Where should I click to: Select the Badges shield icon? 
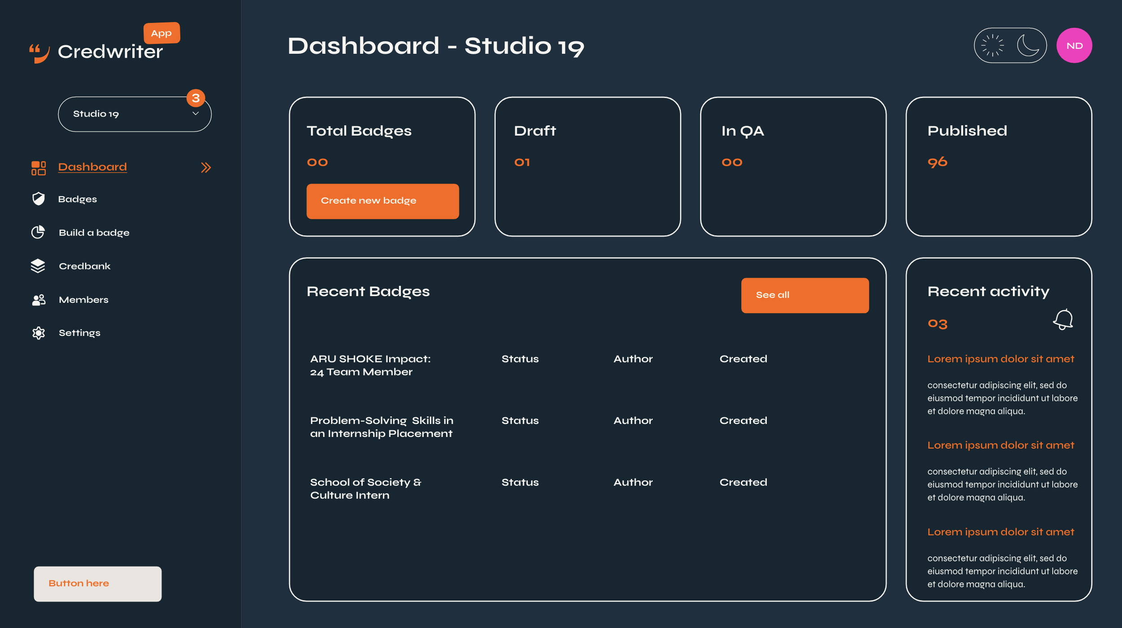point(38,199)
